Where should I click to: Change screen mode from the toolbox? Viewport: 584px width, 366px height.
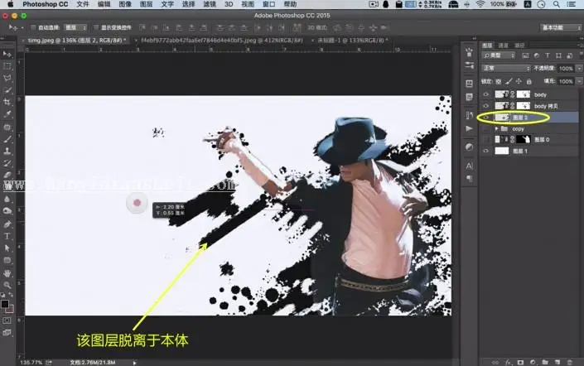[x=7, y=333]
